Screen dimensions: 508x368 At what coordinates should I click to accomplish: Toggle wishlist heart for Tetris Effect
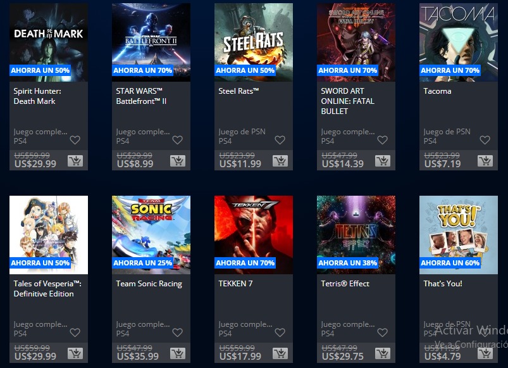click(383, 333)
